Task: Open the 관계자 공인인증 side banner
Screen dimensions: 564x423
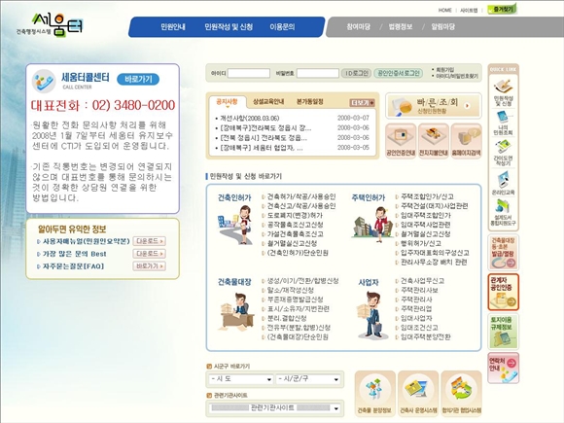Action: point(503,292)
